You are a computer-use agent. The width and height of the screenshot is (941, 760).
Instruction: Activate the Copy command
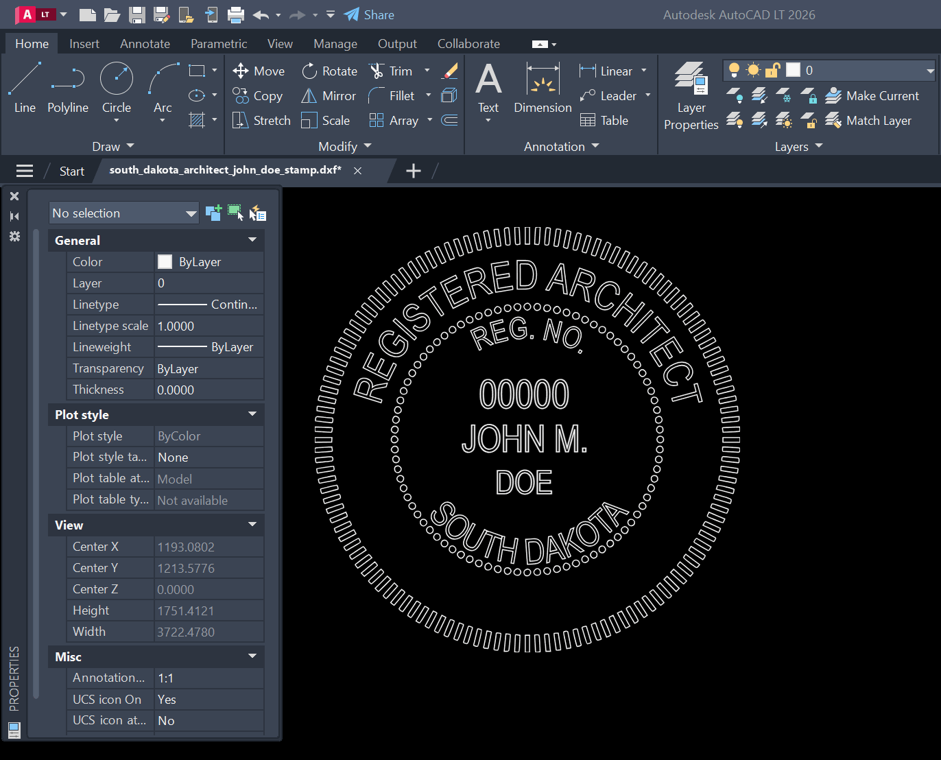(x=258, y=96)
